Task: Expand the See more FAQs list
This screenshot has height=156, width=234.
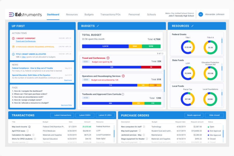Action: [x=66, y=105]
